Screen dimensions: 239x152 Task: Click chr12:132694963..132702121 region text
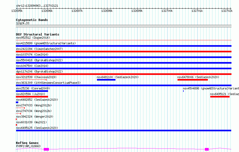pyautogui.click(x=37, y=6)
